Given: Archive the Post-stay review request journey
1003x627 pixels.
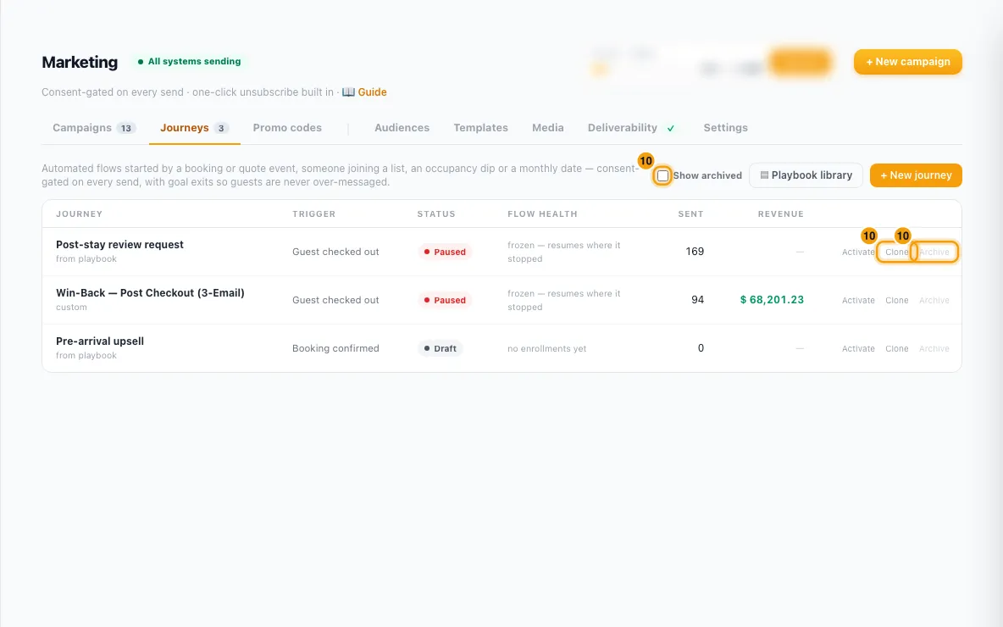Looking at the screenshot, I should [x=934, y=252].
